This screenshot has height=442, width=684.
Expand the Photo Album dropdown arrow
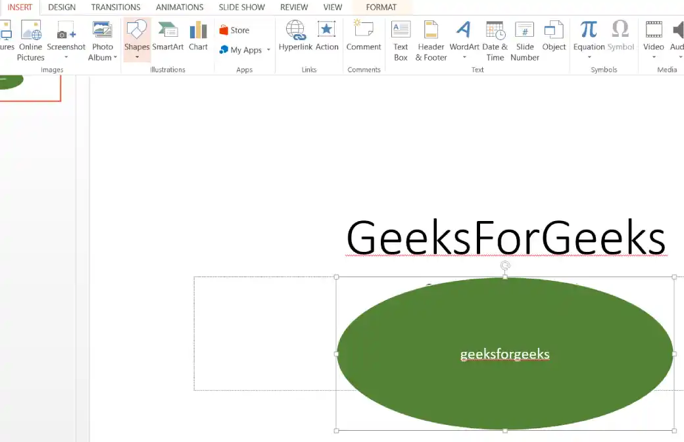(x=115, y=57)
